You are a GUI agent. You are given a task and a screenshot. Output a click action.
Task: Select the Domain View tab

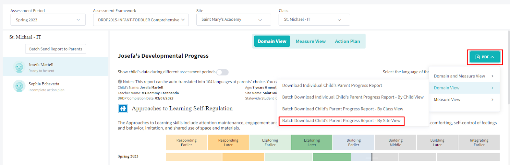point(272,41)
